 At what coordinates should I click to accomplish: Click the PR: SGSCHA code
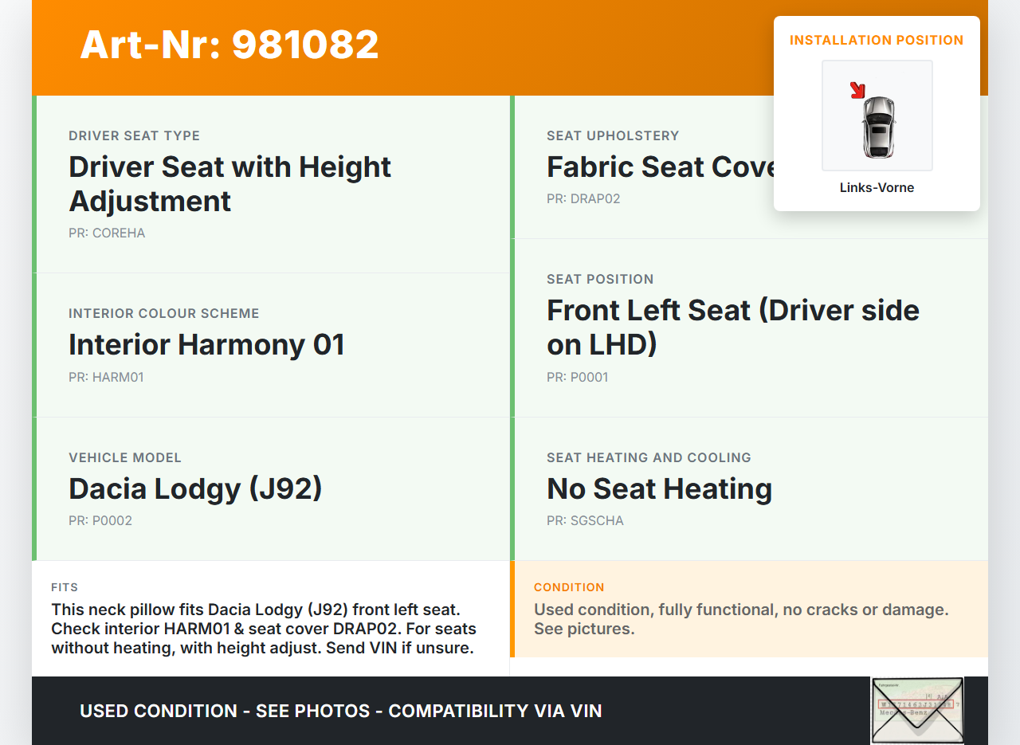pyautogui.click(x=585, y=521)
